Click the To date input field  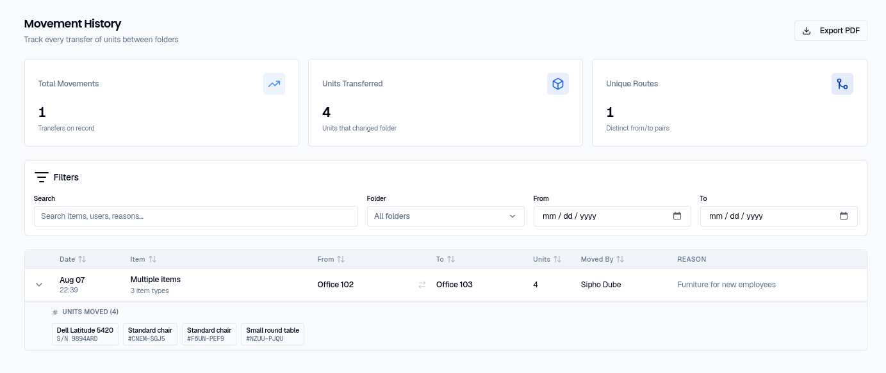[x=779, y=216]
